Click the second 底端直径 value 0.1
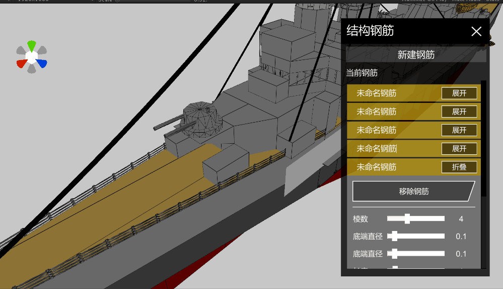The image size is (503, 289). (461, 254)
